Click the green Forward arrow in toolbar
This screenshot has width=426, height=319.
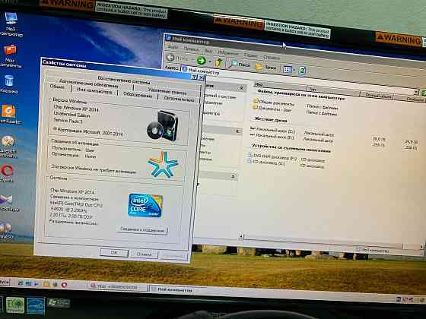[201, 60]
